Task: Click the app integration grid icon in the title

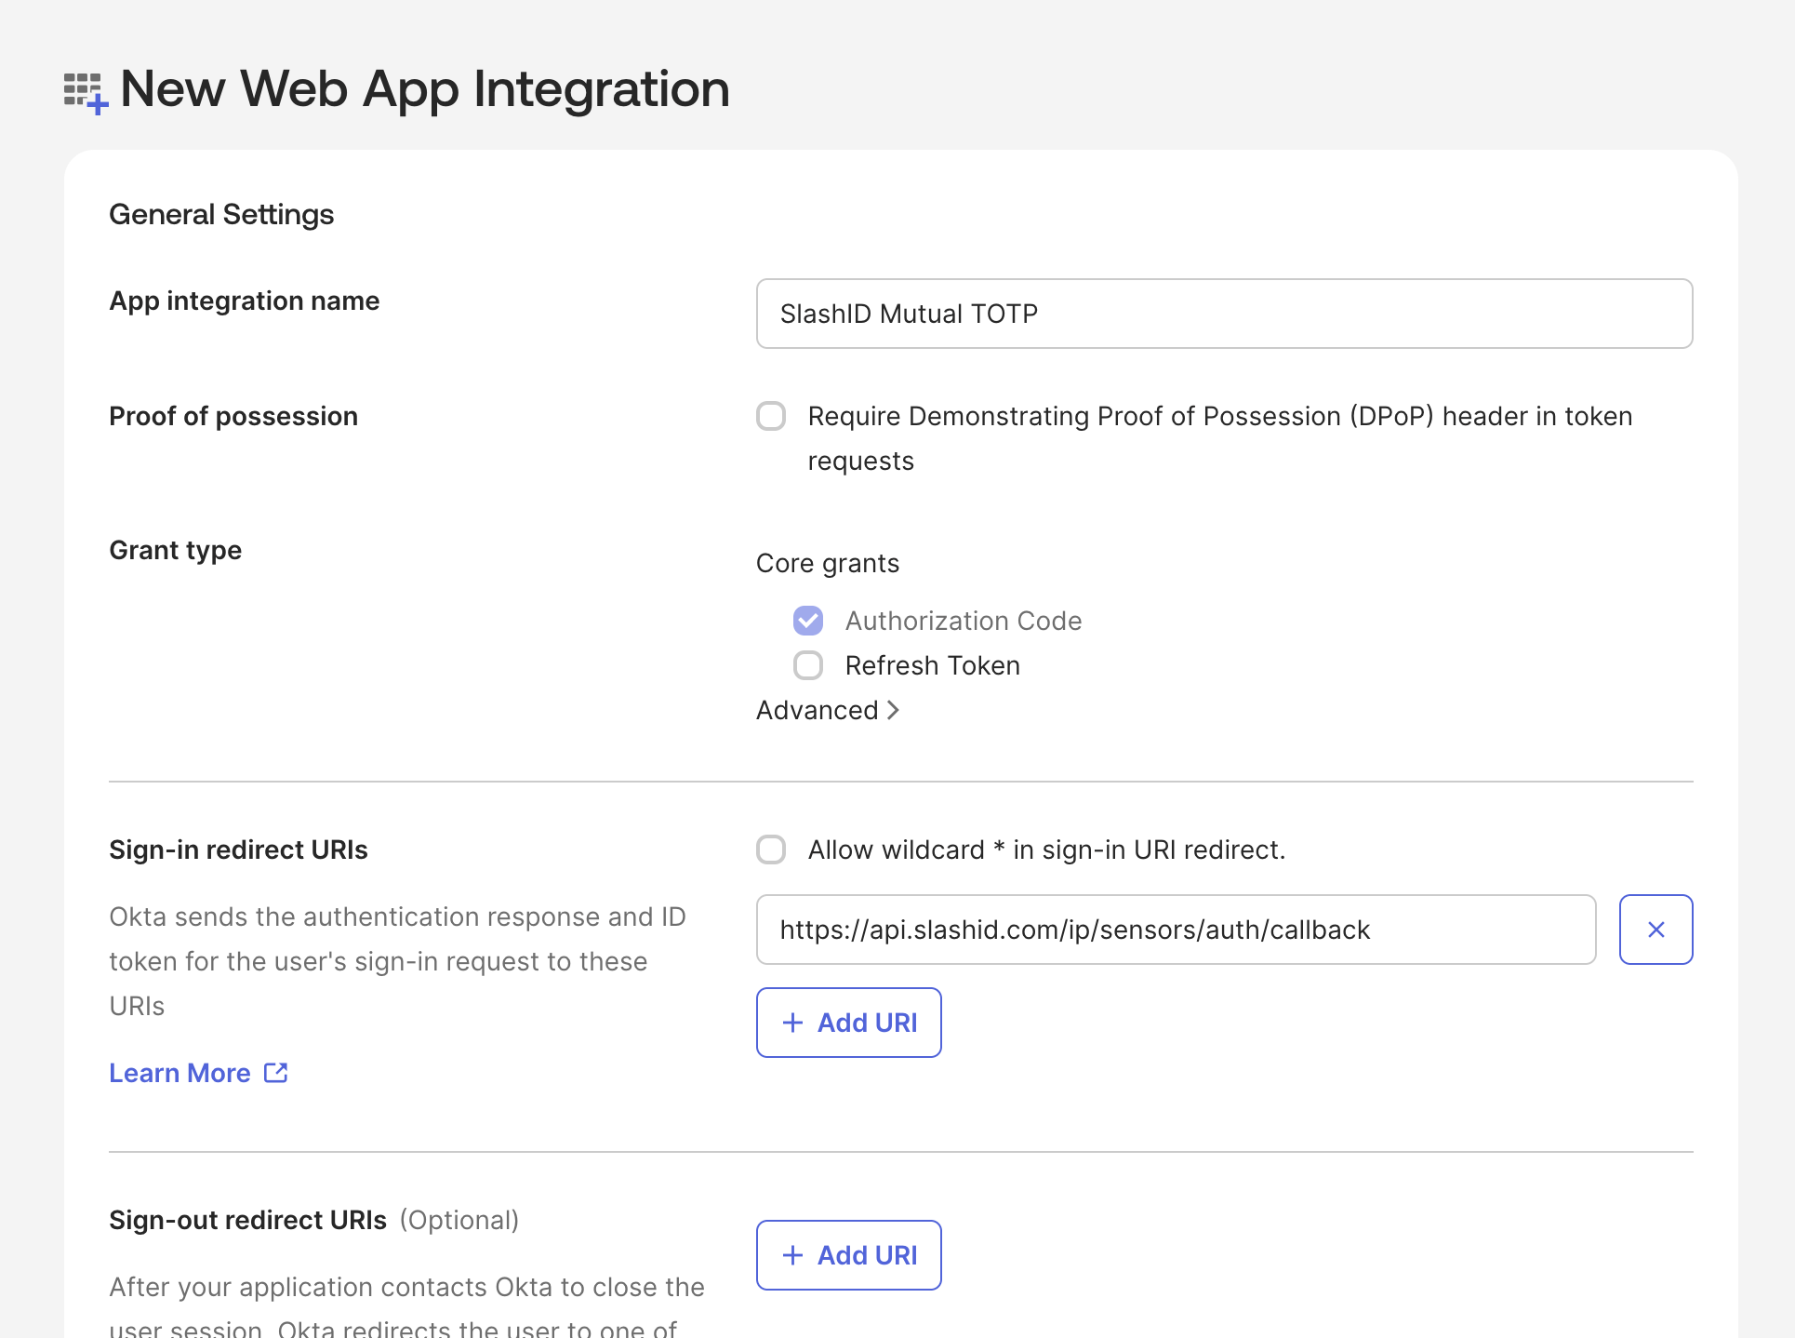Action: (86, 92)
